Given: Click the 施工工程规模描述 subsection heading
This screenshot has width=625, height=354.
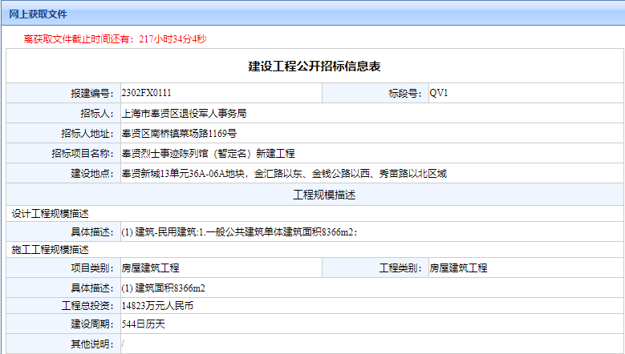Looking at the screenshot, I should (x=50, y=250).
